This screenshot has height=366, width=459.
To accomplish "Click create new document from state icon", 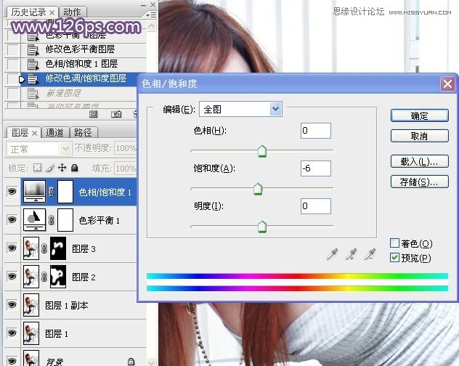I will [x=94, y=114].
